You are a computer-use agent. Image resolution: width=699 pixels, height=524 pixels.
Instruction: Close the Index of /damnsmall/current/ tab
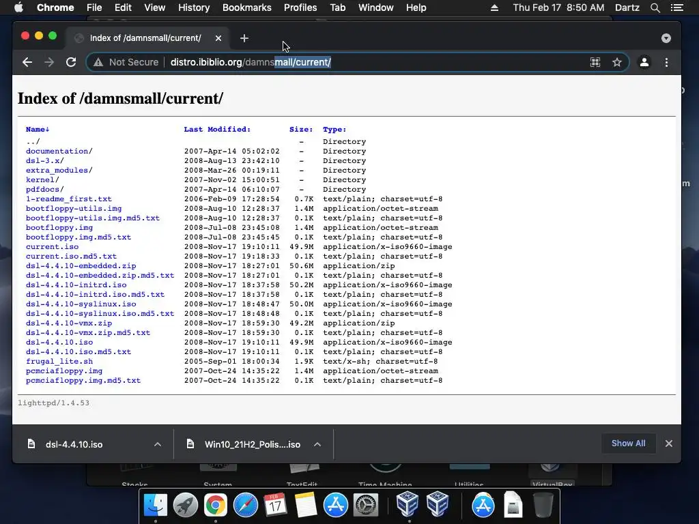218,38
